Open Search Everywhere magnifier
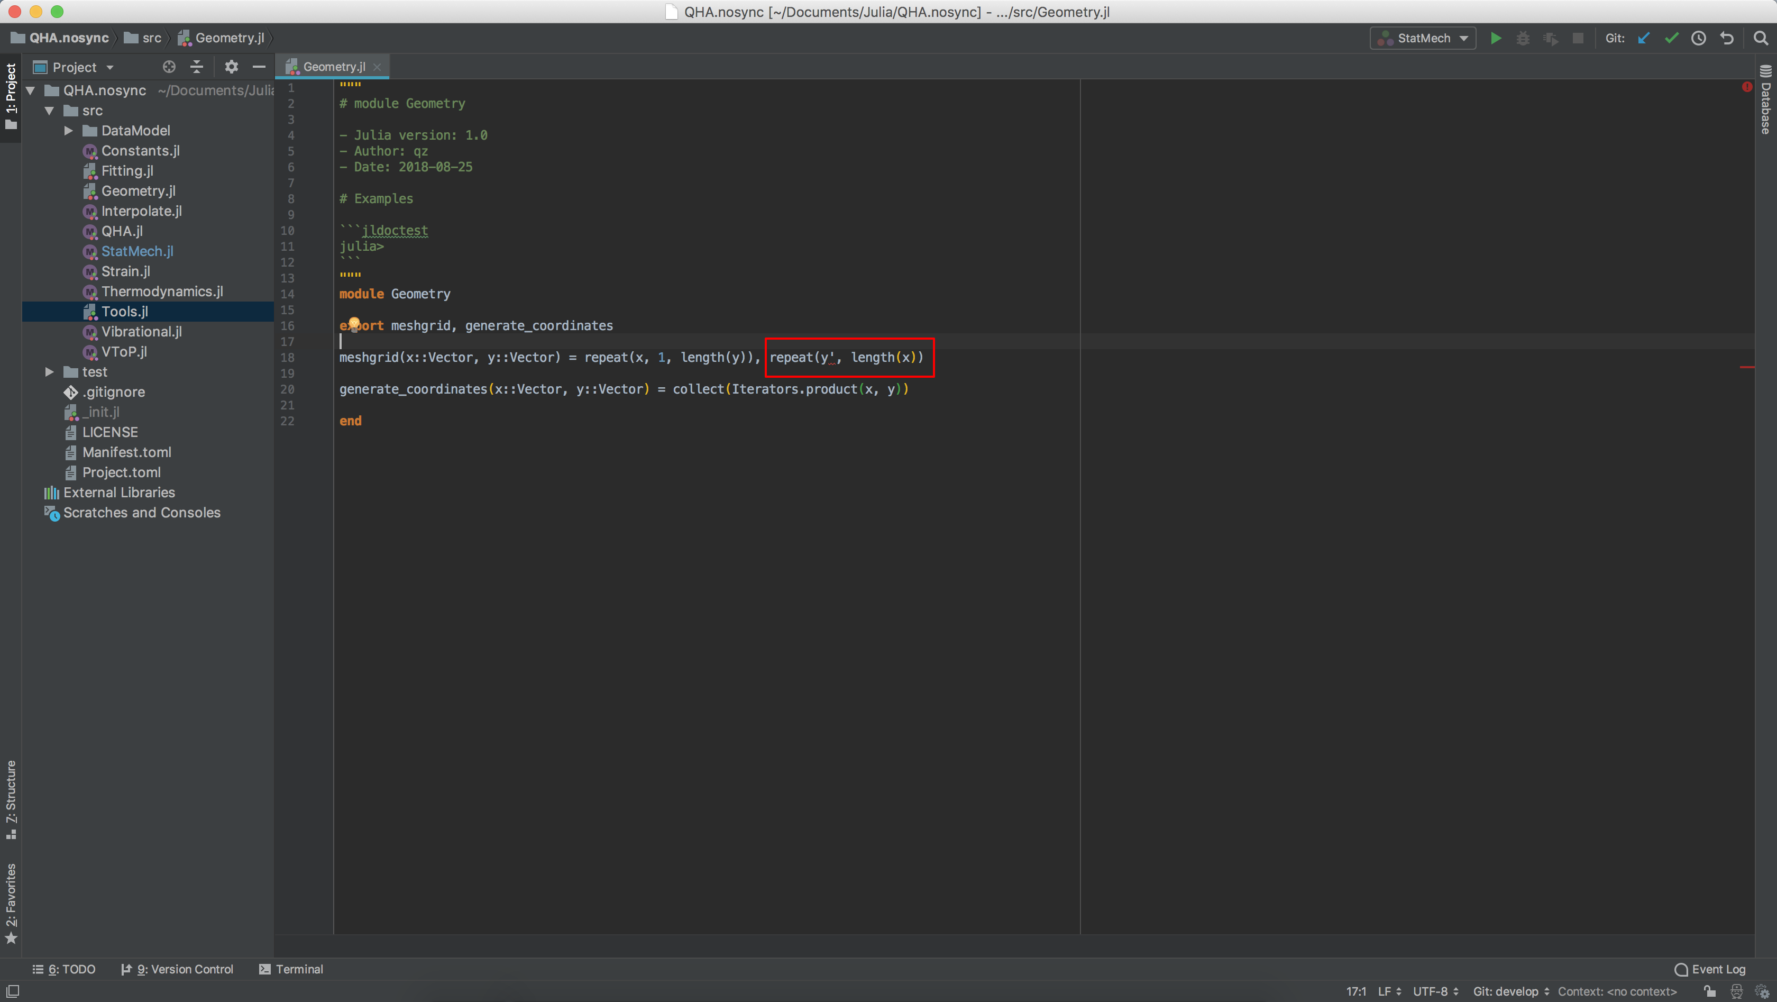Screen dimensions: 1777x1002 [x=1761, y=38]
